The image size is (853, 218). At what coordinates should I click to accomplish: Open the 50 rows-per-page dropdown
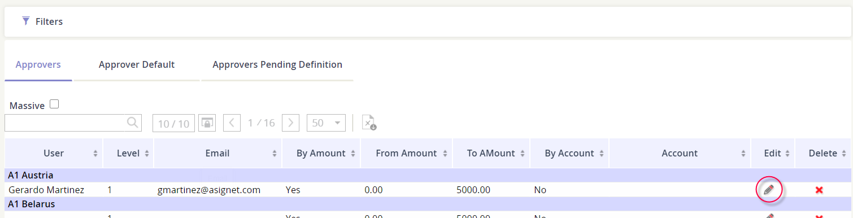pos(326,123)
